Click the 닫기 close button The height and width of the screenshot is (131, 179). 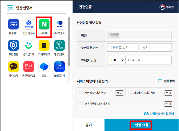coord(89,125)
